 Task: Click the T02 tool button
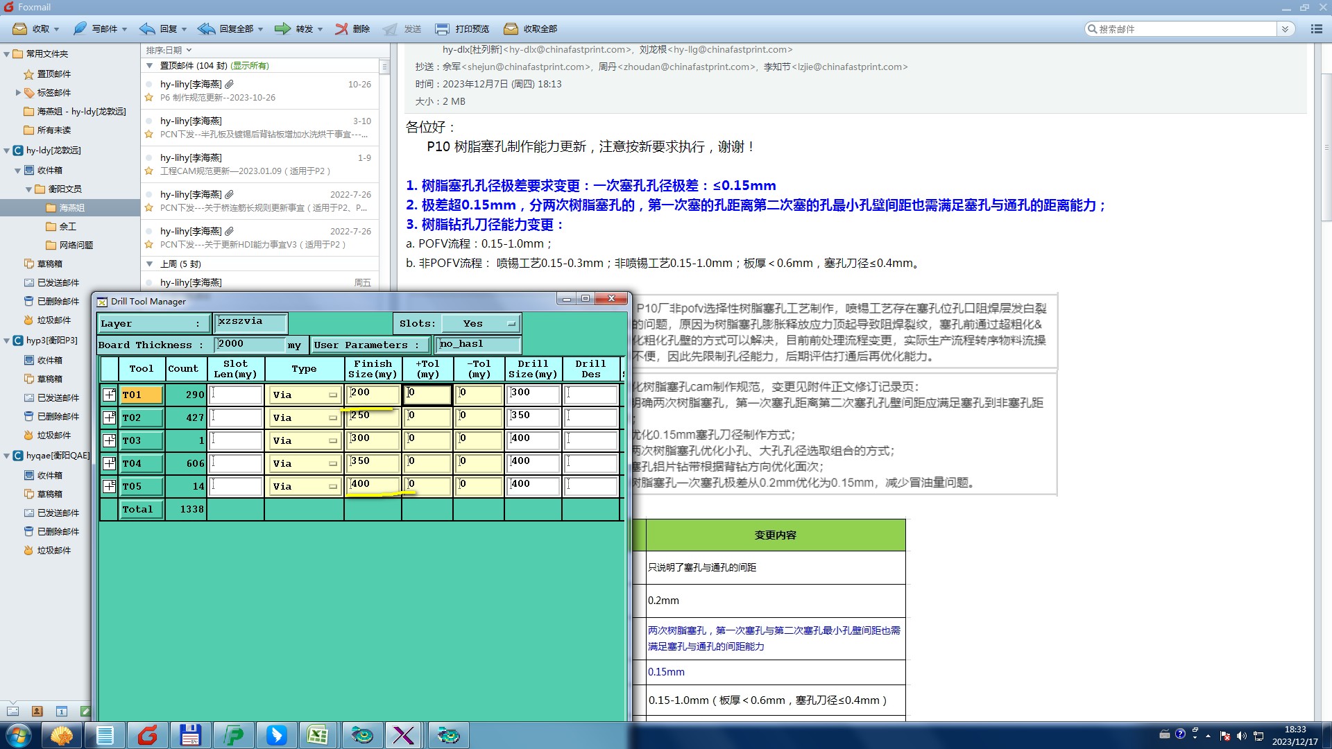click(x=141, y=417)
